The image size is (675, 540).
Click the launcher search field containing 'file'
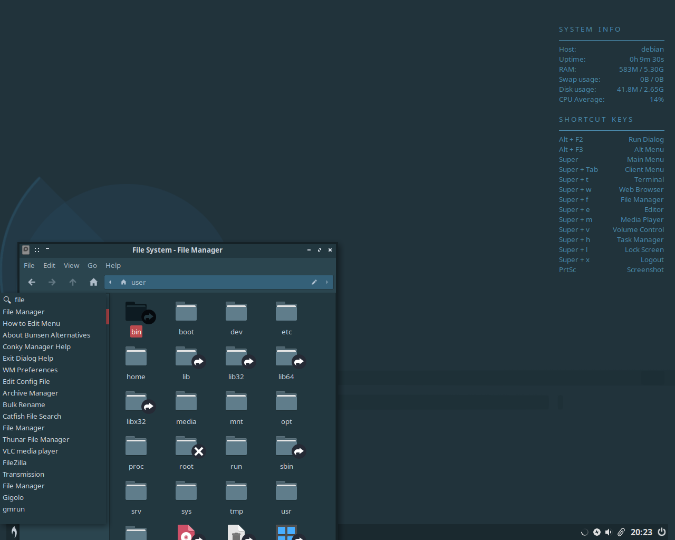54,300
